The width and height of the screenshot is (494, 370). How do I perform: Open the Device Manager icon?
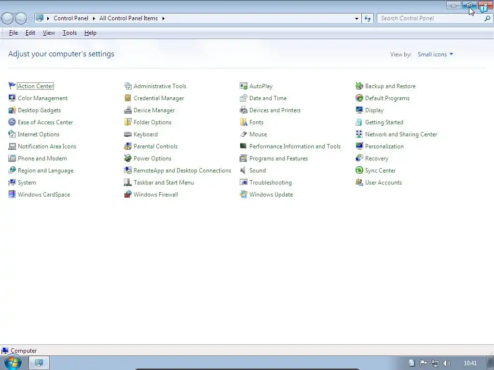coord(127,110)
